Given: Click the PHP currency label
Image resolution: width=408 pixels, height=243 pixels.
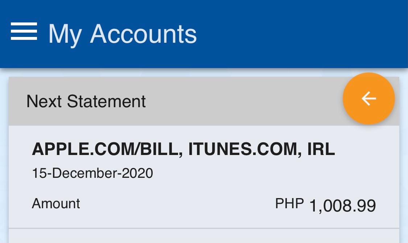Looking at the screenshot, I should point(289,204).
